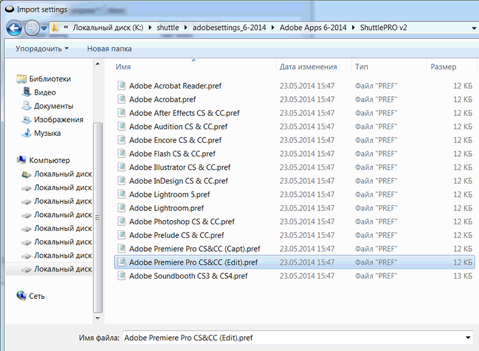The width and height of the screenshot is (479, 351).
Task: Open the Видео library in sidebar
Action: (x=45, y=93)
